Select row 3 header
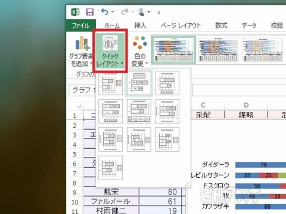Screen dimensions: 286x214 [74, 135]
